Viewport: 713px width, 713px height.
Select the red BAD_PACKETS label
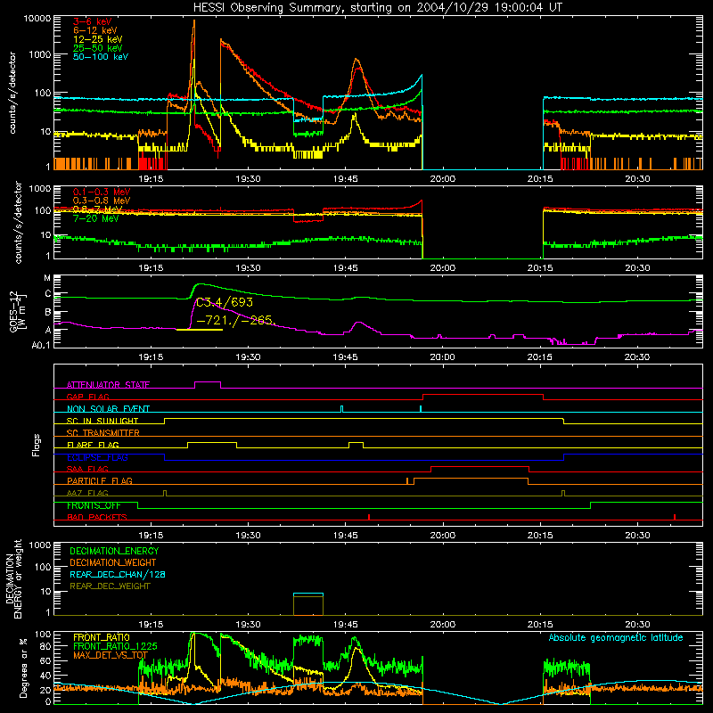click(97, 517)
